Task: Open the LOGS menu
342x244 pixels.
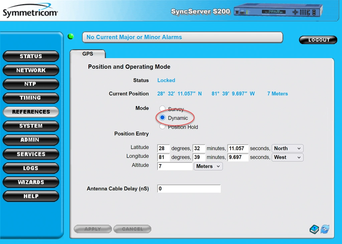Action: [31, 168]
